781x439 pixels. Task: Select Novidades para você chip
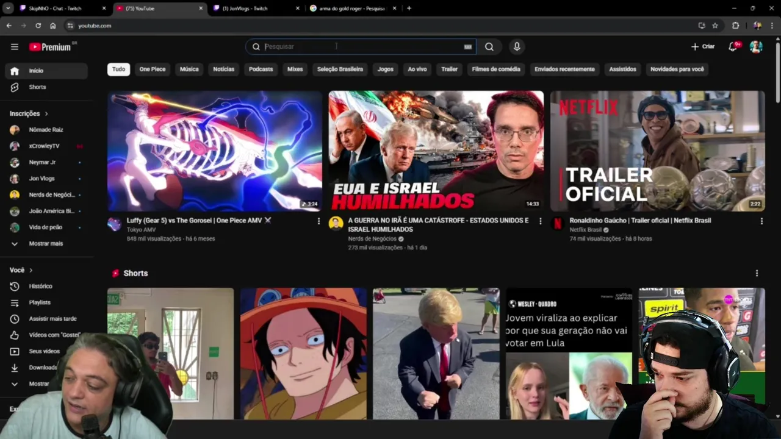[x=677, y=70]
